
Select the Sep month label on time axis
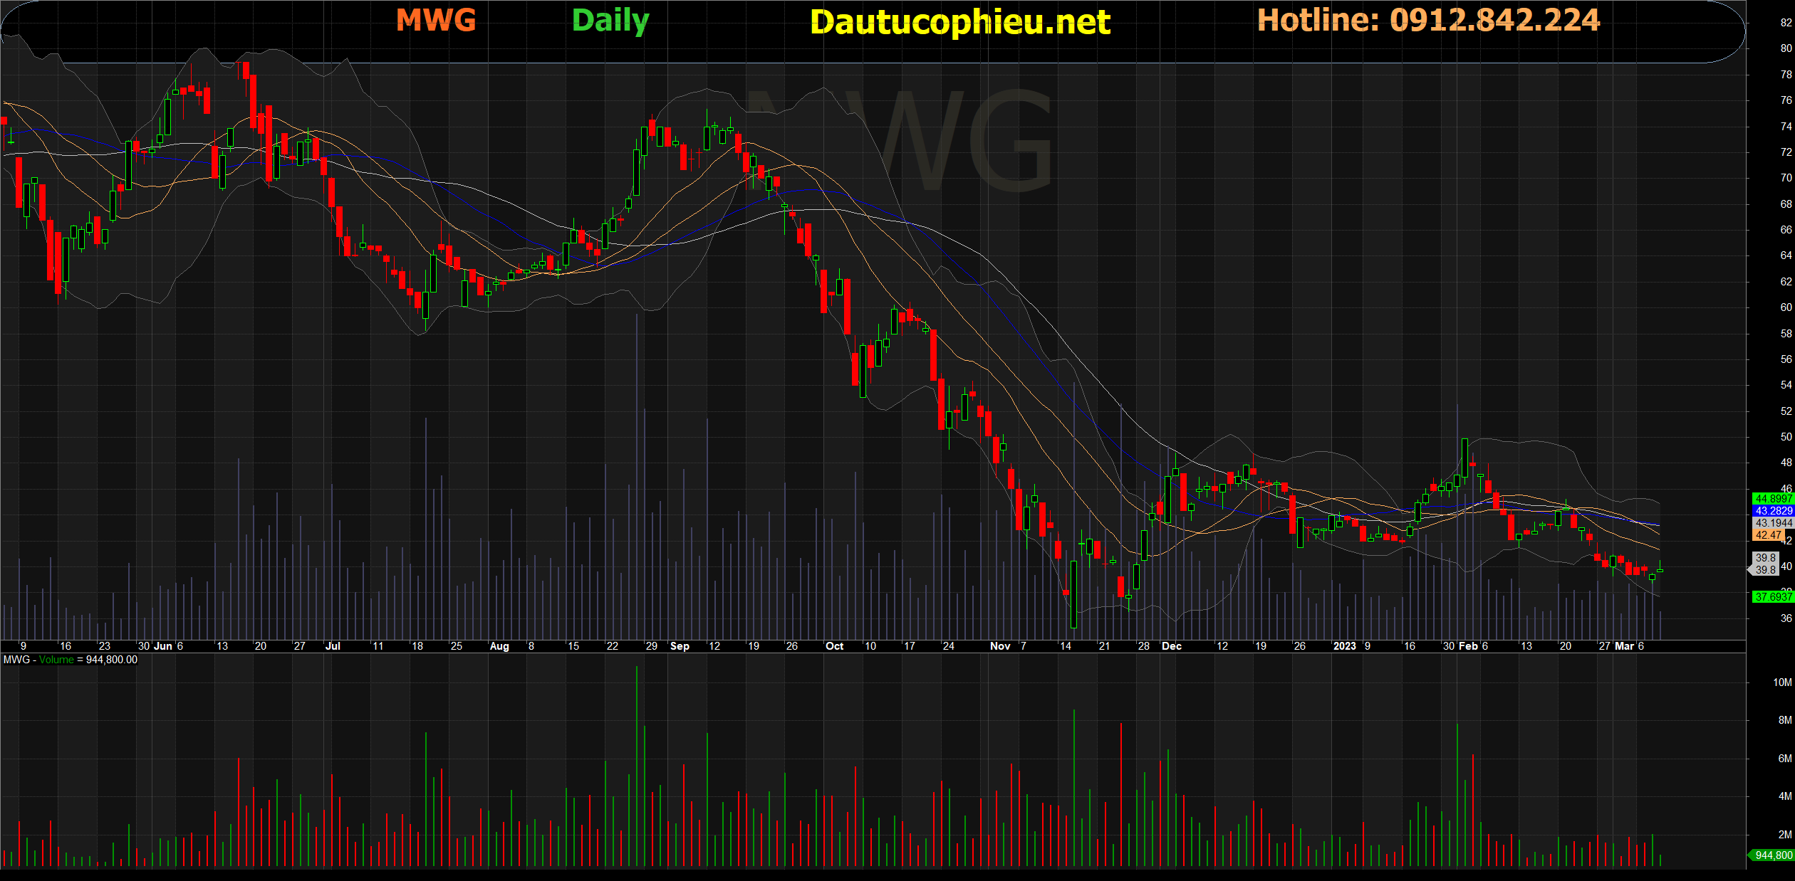680,646
